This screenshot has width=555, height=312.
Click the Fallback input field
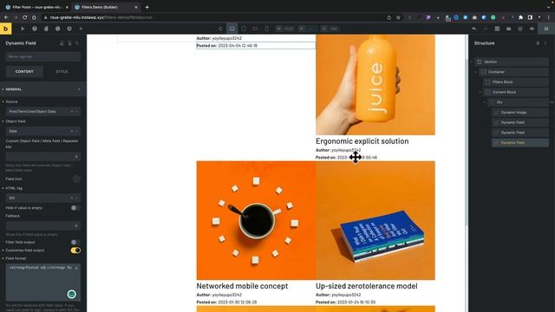42,225
